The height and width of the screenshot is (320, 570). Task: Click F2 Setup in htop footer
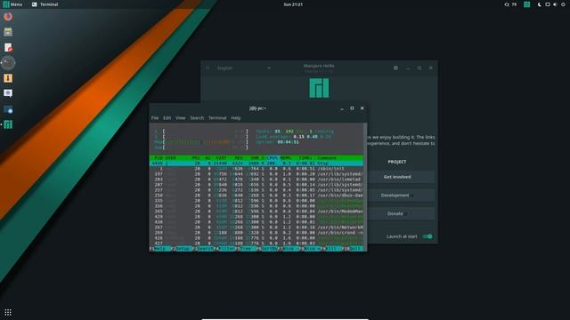[x=182, y=249]
